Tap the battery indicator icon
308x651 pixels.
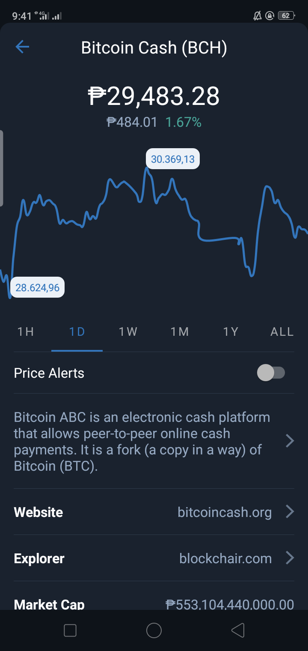(287, 16)
